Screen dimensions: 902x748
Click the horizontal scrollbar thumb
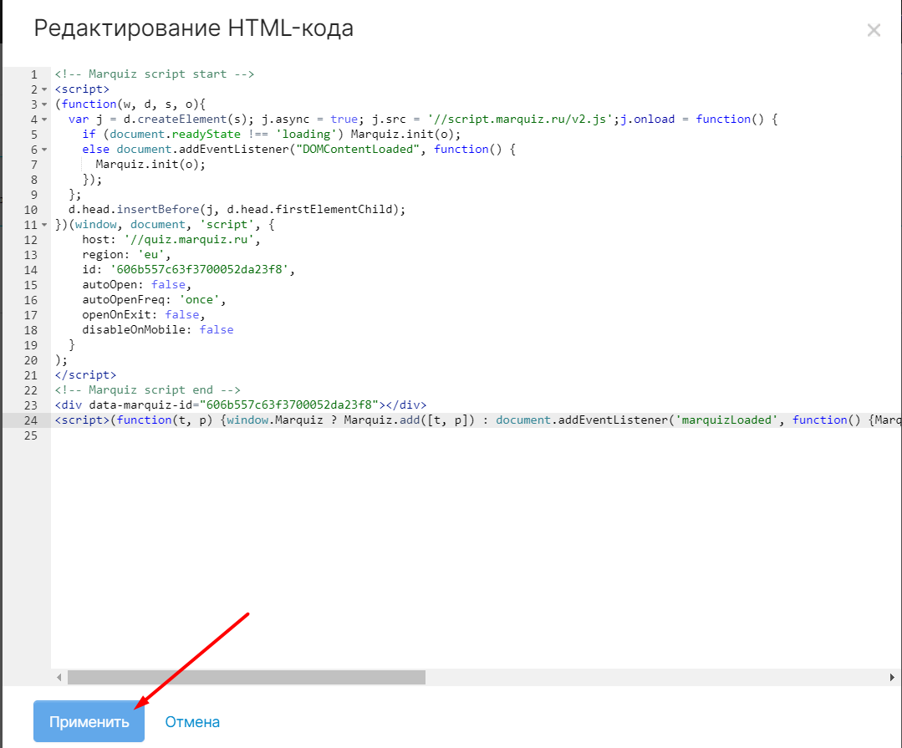pos(247,677)
